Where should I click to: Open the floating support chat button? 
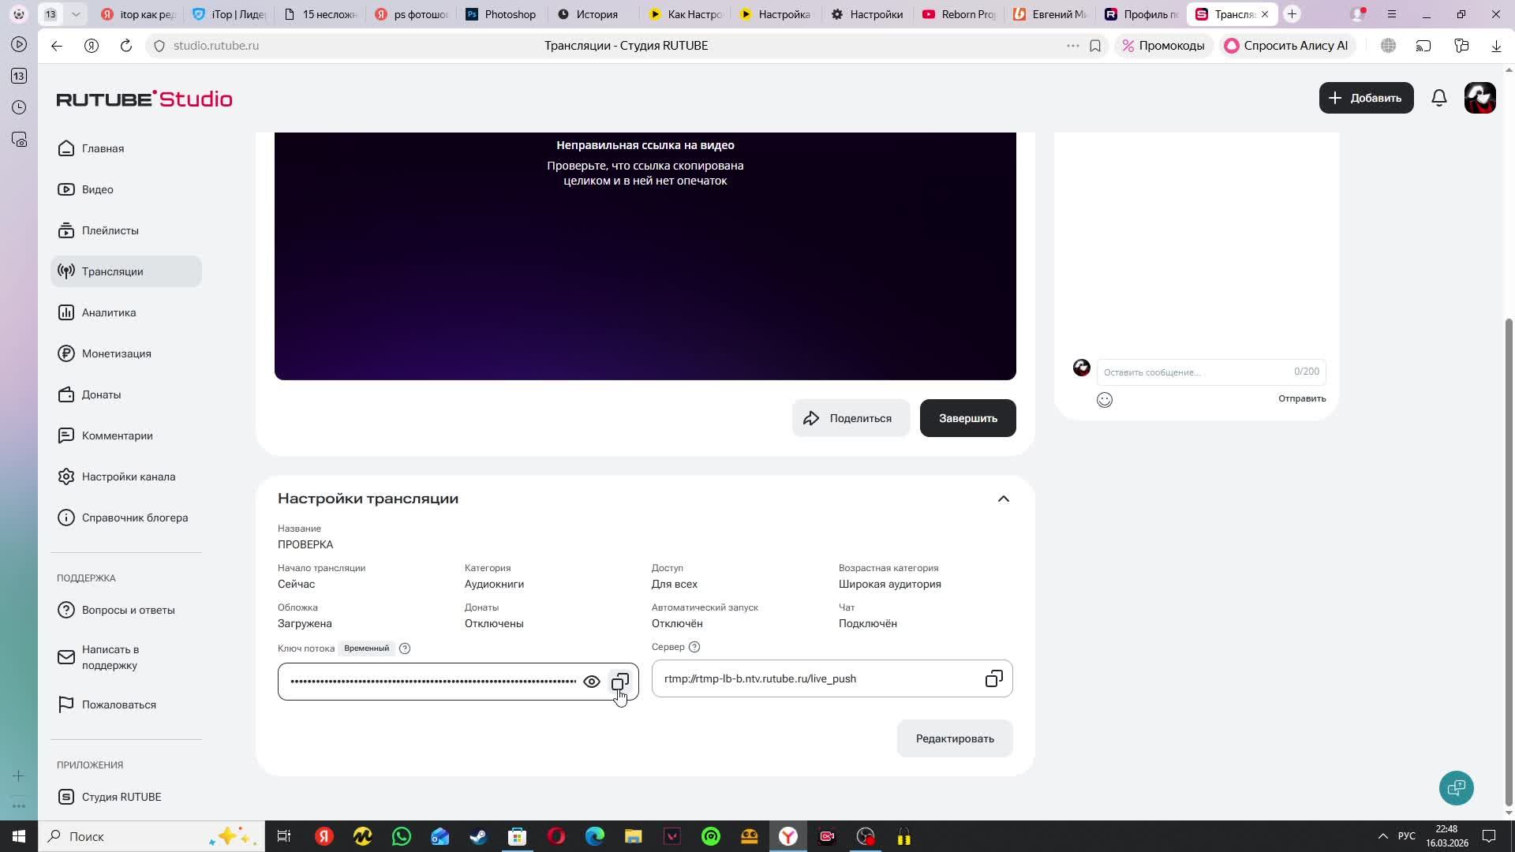point(1456,787)
